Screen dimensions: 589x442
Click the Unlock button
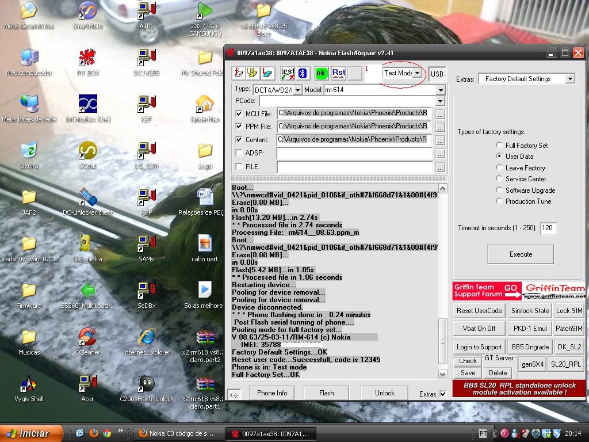click(385, 393)
